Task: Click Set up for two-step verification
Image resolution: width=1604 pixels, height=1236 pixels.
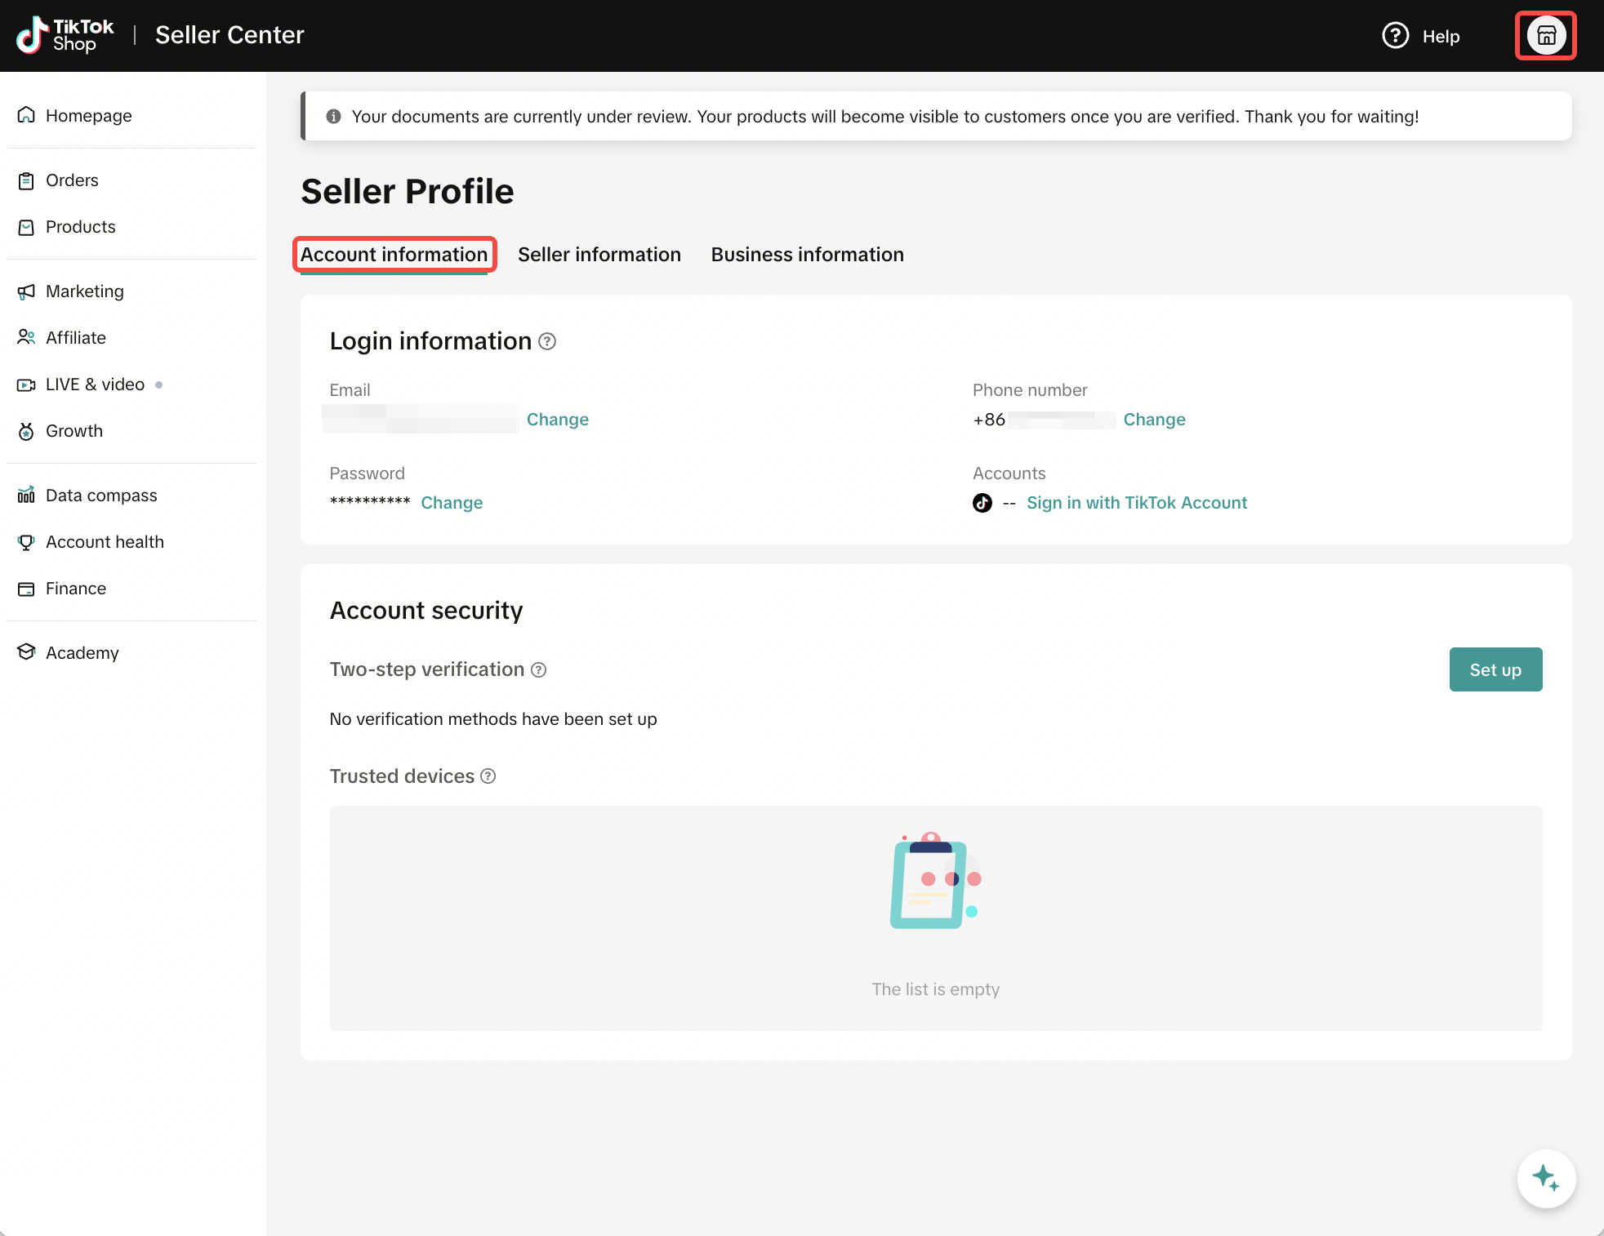Action: click(x=1495, y=669)
